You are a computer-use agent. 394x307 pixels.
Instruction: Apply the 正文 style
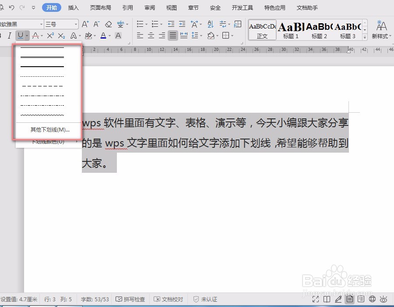(262, 30)
